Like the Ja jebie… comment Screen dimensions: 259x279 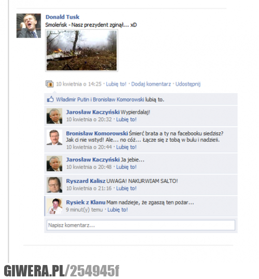pyautogui.click(x=126, y=167)
